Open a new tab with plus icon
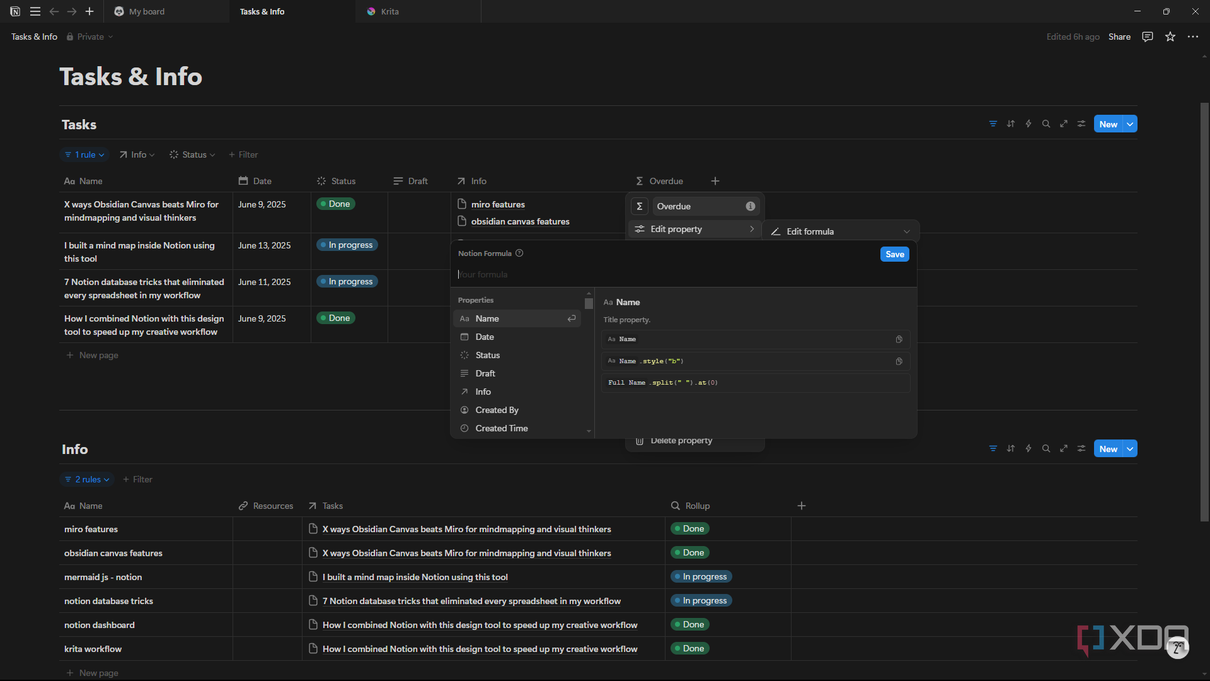Screen dimensions: 1210x681 [x=89, y=11]
